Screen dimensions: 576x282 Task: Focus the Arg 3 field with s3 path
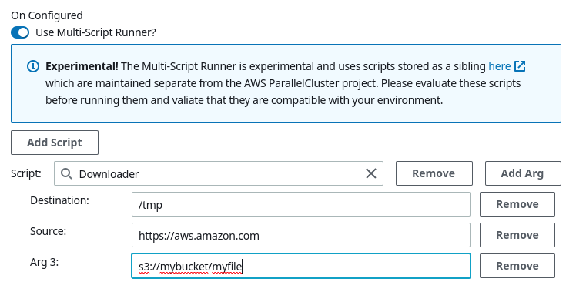pos(301,266)
